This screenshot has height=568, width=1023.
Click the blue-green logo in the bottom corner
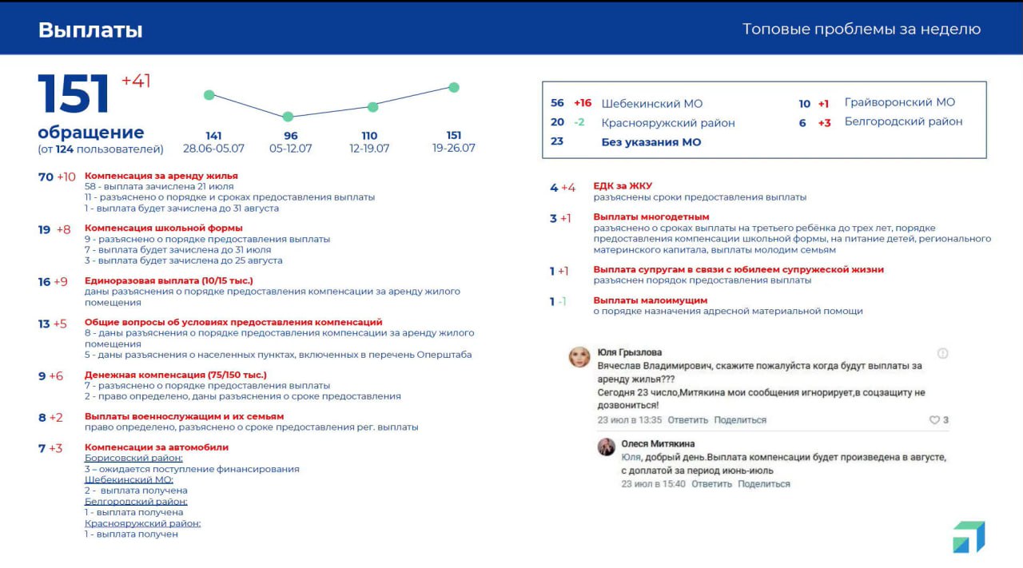coord(969,537)
